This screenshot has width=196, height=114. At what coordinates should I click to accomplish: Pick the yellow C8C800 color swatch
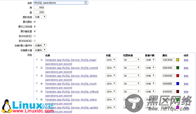click(x=178, y=60)
